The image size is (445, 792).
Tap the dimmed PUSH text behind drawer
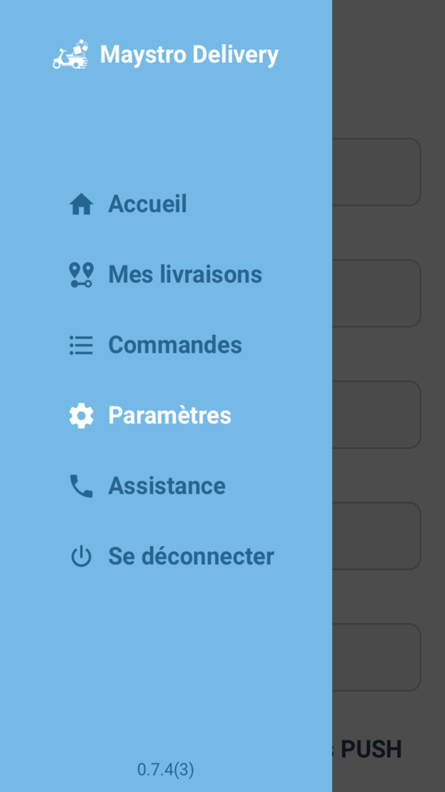point(371,749)
